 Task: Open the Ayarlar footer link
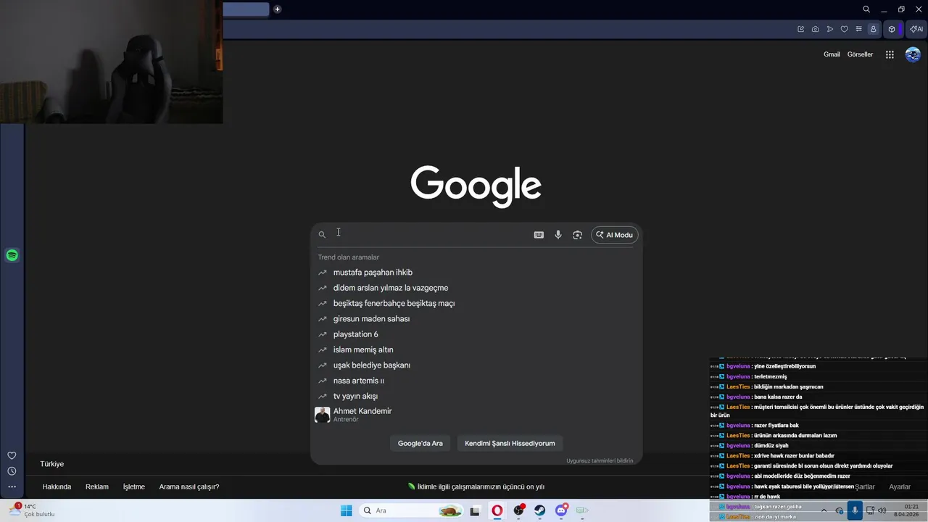900,486
